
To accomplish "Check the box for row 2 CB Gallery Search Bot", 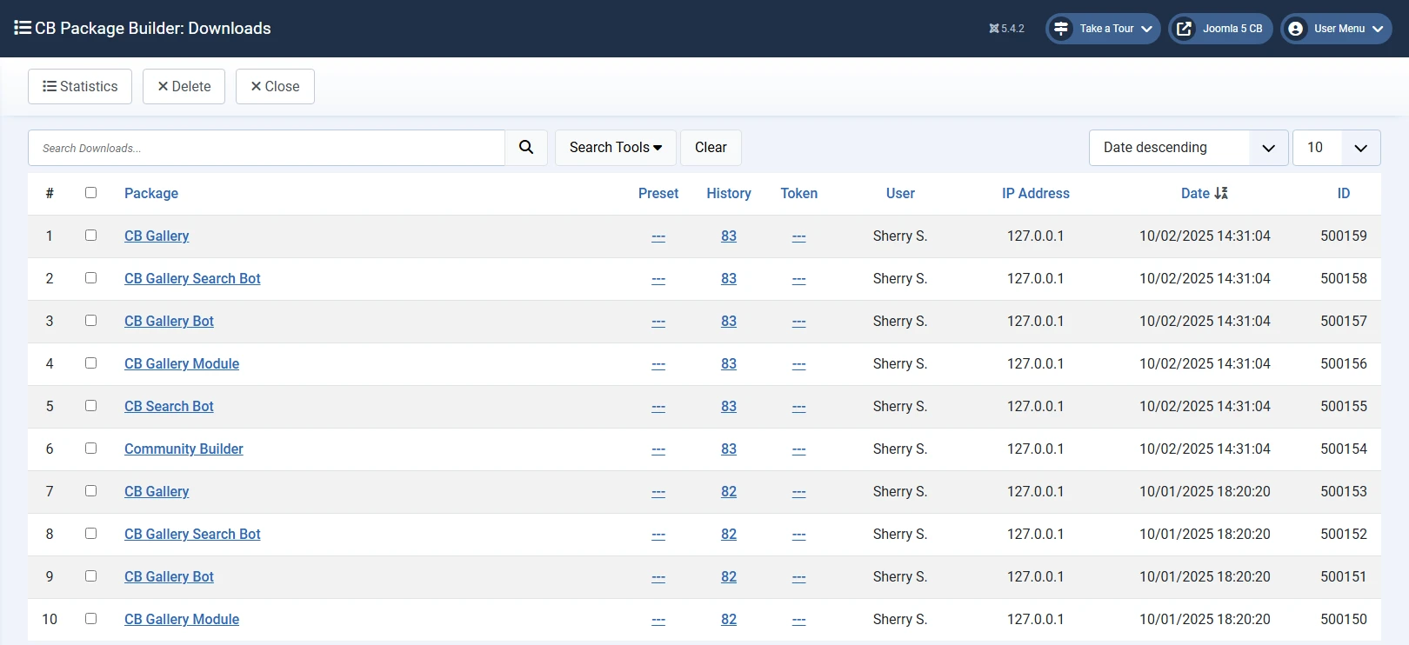I will (x=90, y=278).
